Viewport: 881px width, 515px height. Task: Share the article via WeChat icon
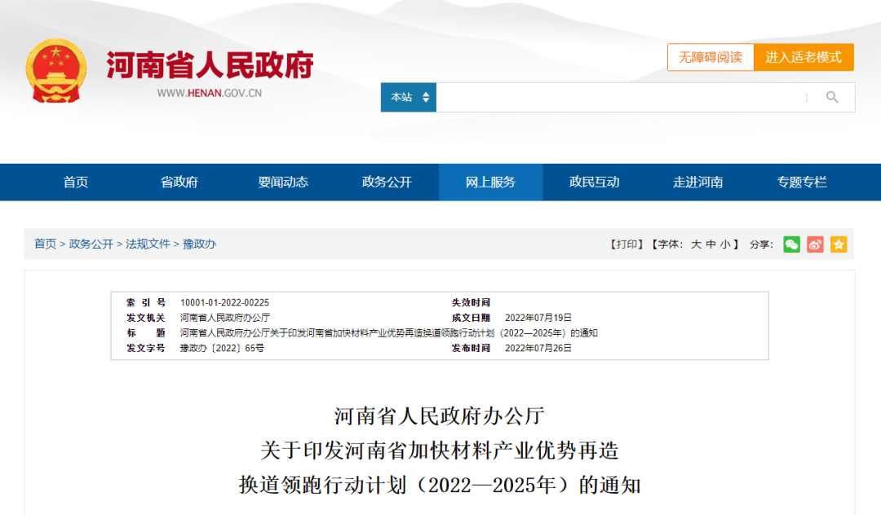point(791,244)
